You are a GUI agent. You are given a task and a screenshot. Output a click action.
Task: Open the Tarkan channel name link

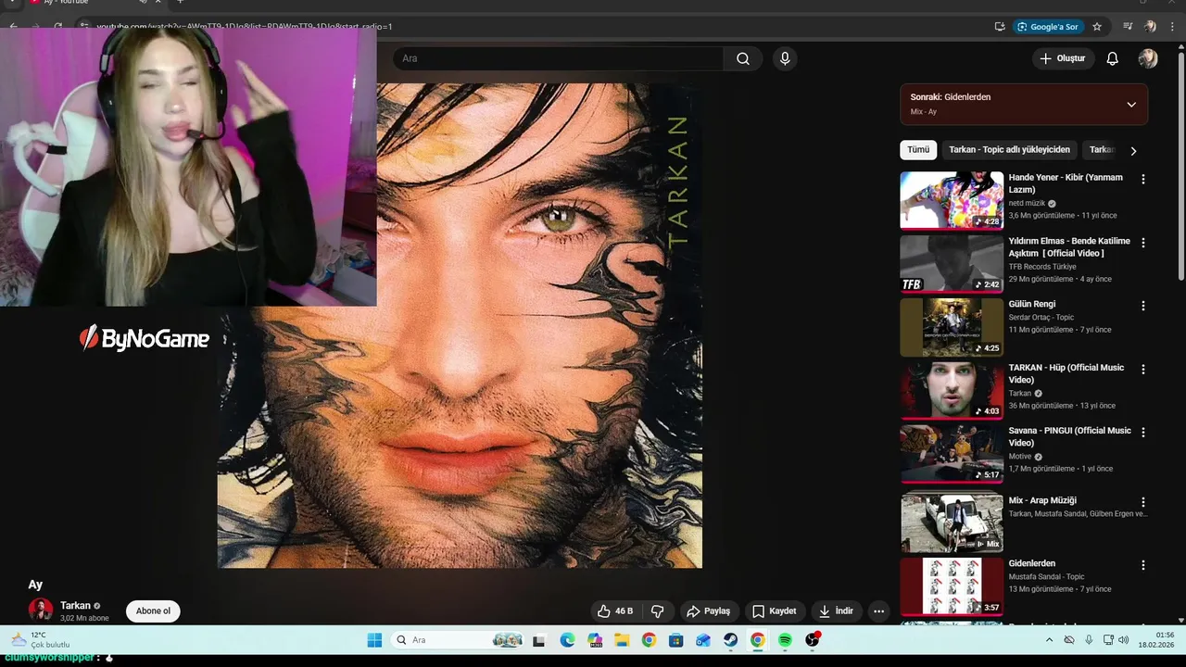tap(75, 606)
